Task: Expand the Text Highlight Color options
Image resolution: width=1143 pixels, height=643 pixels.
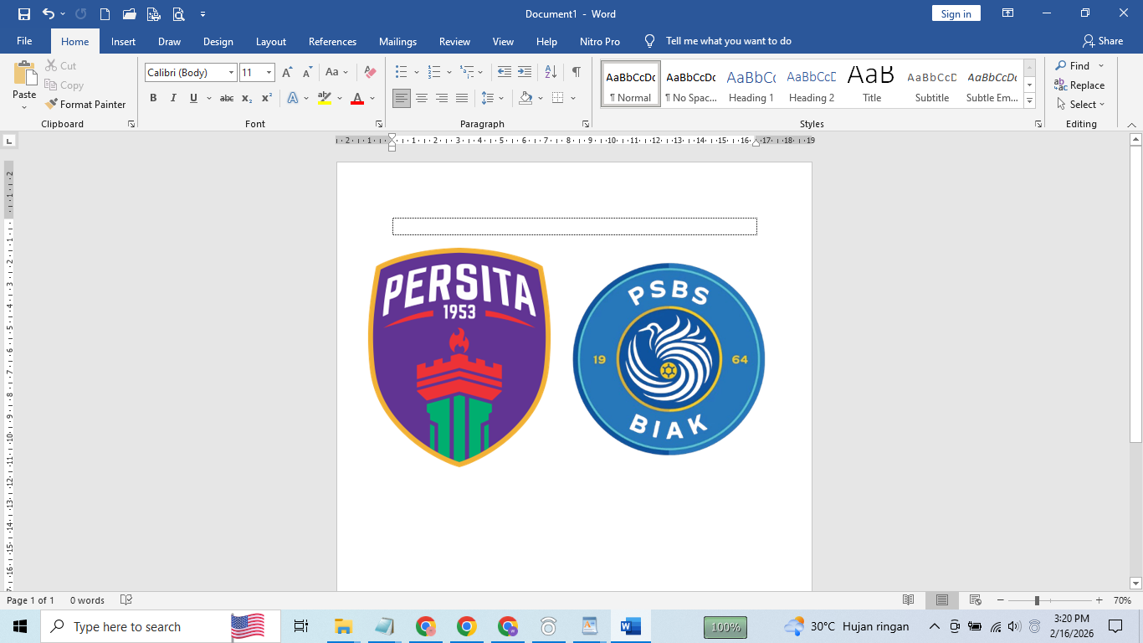Action: tap(338, 98)
